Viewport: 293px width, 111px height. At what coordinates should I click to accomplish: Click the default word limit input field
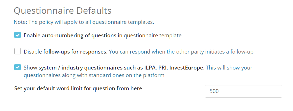point(243,91)
